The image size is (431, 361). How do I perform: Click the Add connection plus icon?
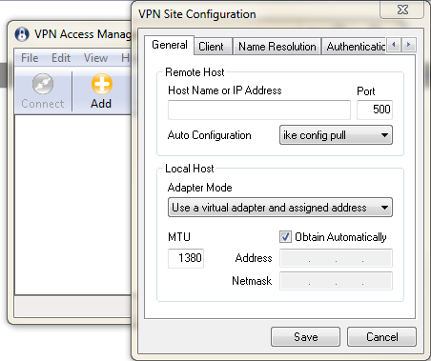pyautogui.click(x=102, y=84)
